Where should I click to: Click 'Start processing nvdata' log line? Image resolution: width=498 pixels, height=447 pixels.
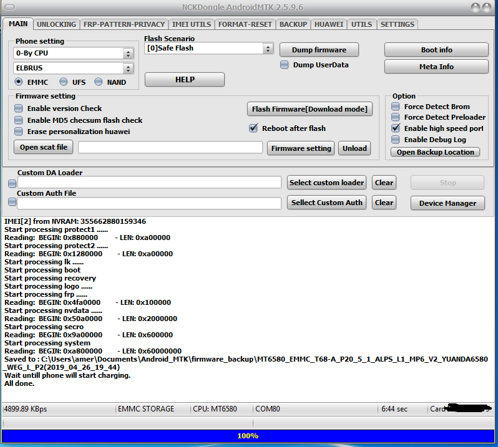[x=54, y=310]
